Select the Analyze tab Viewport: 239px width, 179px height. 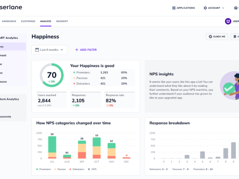coord(46,21)
